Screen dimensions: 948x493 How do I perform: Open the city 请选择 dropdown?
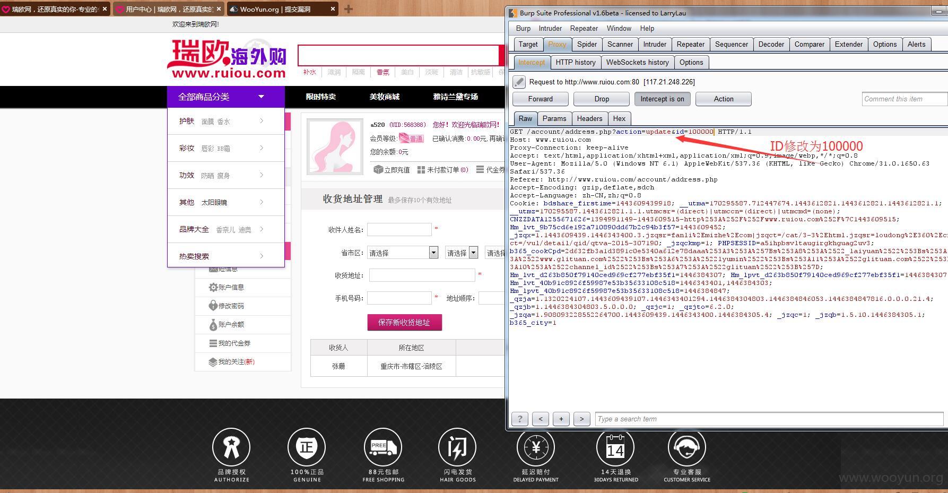(462, 253)
